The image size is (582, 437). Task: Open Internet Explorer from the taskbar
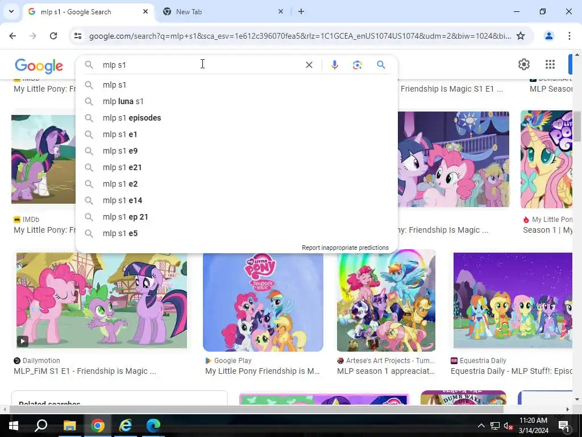tap(126, 426)
